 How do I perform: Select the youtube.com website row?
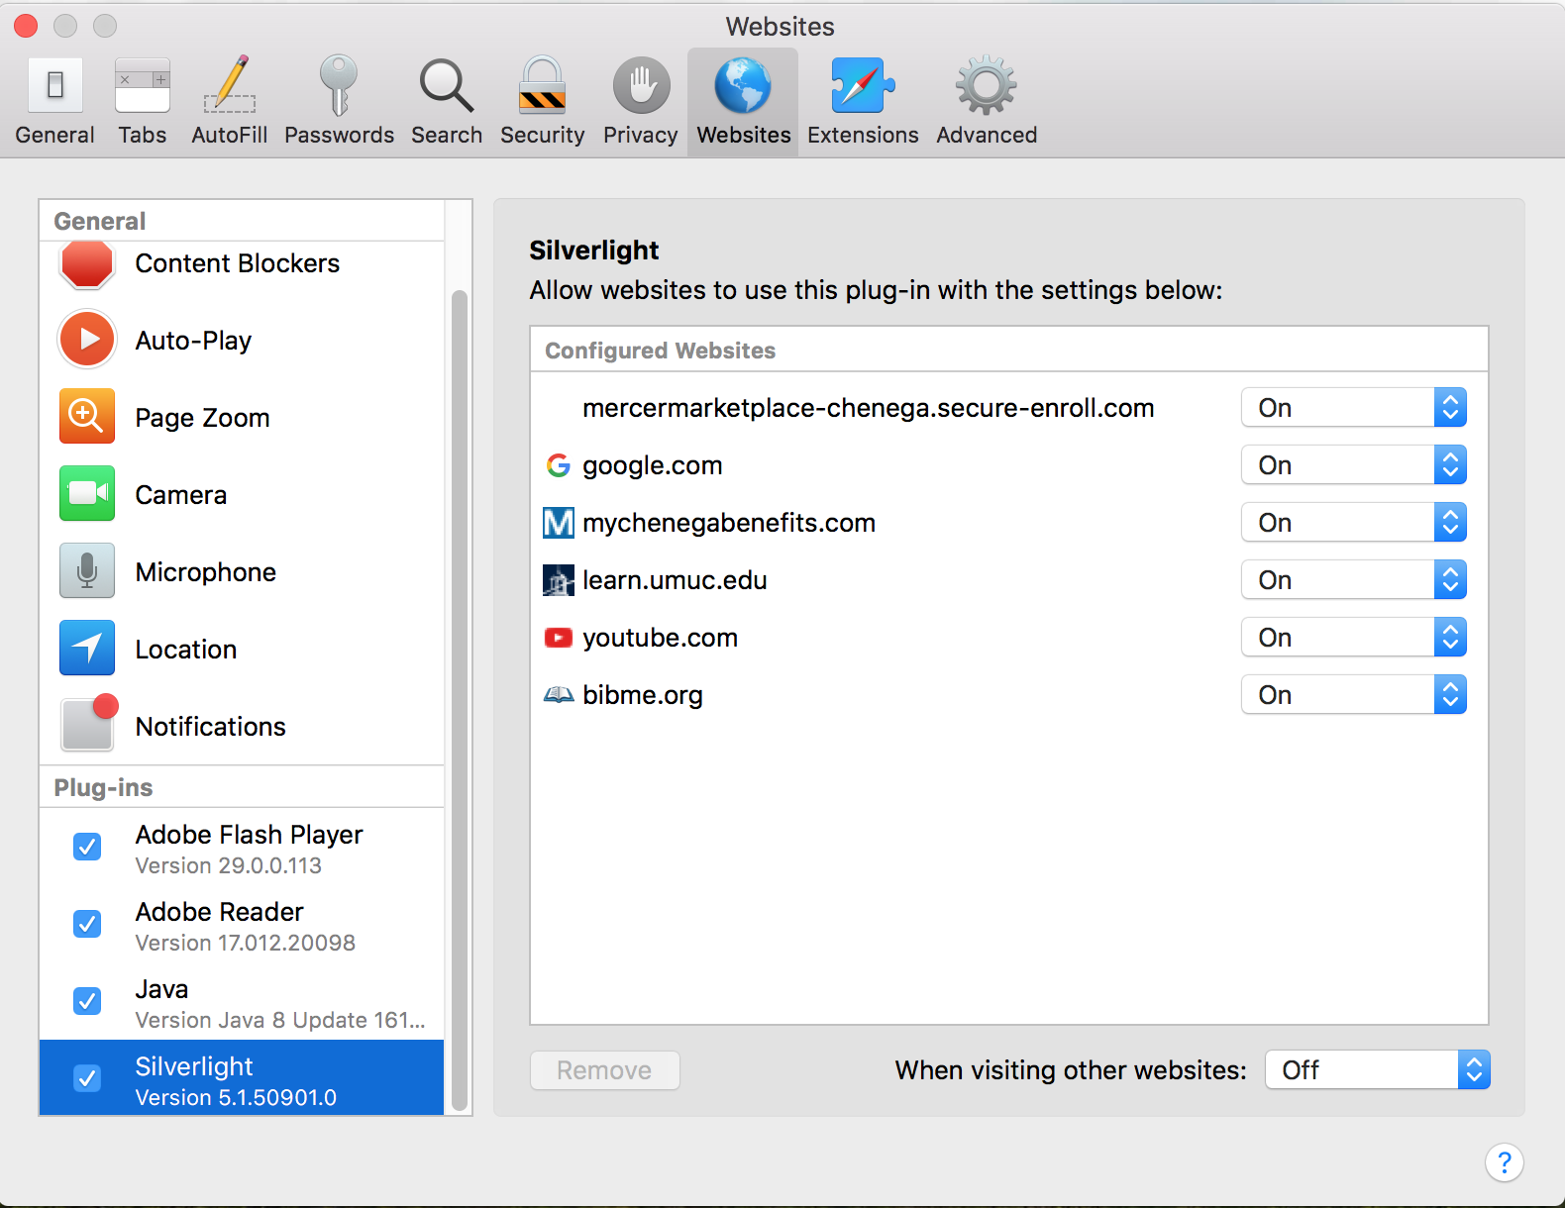coord(1008,638)
